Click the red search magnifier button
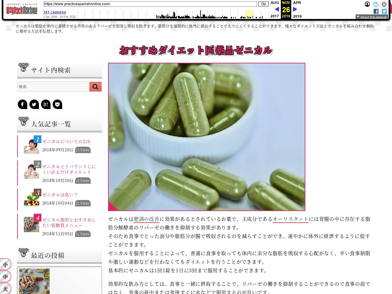The height and width of the screenshot is (294, 392). (95, 87)
